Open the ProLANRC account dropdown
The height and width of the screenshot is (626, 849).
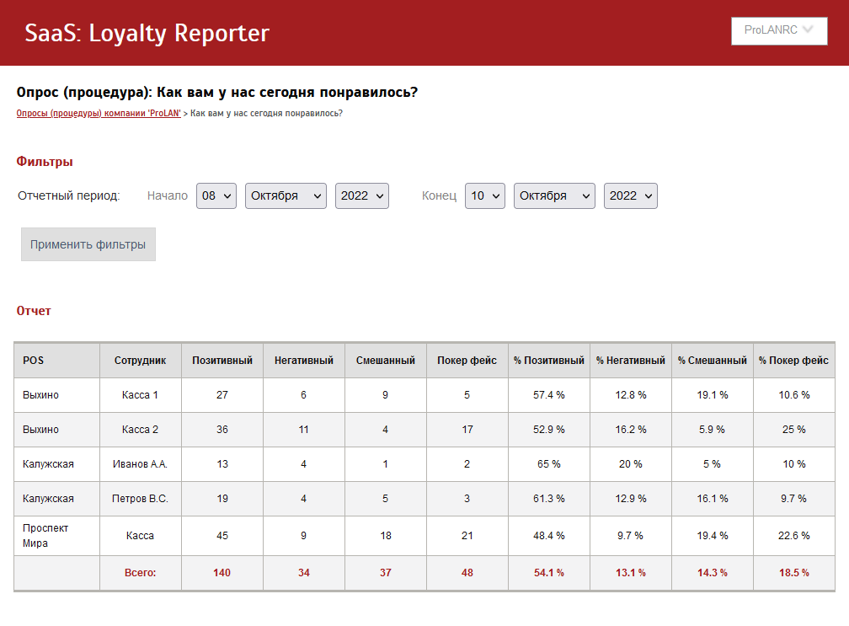[x=779, y=31]
